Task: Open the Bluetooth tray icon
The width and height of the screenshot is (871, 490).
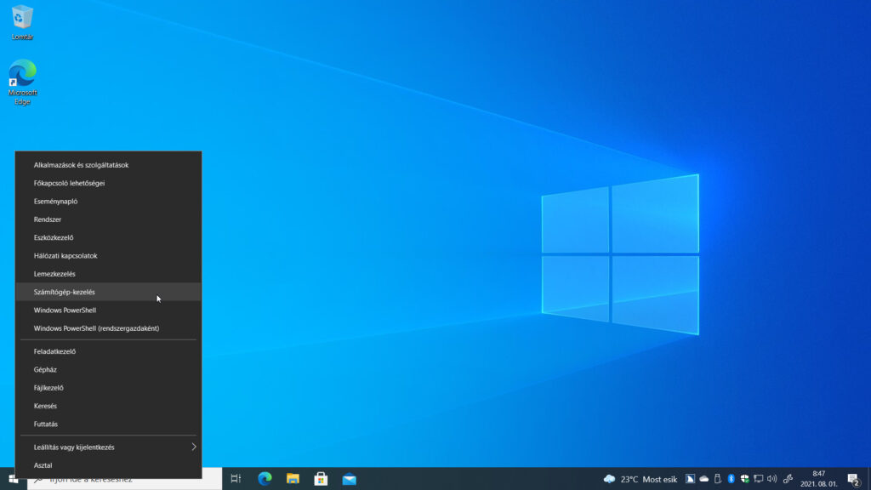Action: pos(731,479)
